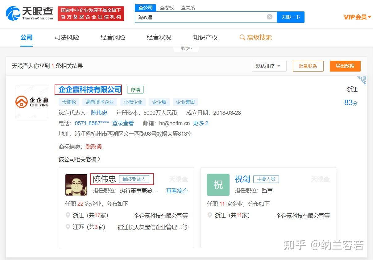The width and height of the screenshot is (373, 260).
Task: Expand the VIP会员 dropdown menu
Action: (x=357, y=17)
